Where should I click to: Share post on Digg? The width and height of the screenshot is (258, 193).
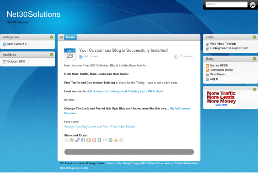[66, 140]
